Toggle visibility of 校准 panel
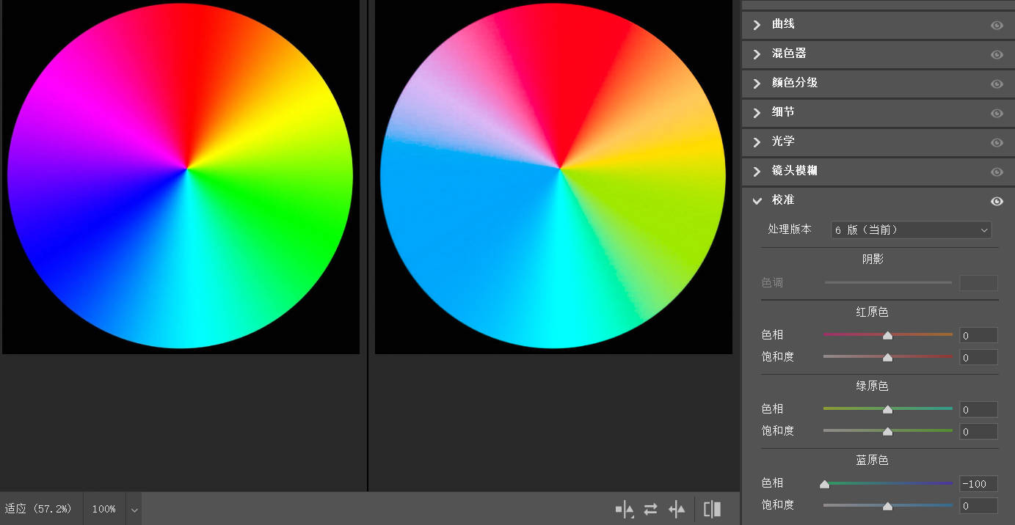The image size is (1015, 525). click(x=997, y=201)
